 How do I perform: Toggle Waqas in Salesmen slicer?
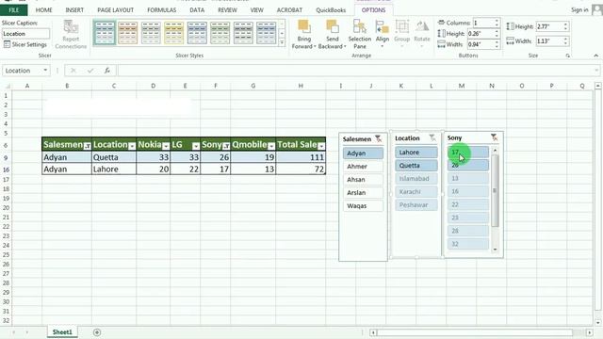(x=363, y=205)
